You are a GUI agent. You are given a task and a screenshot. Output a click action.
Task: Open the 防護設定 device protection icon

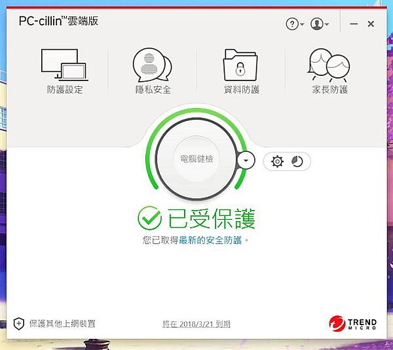[65, 65]
